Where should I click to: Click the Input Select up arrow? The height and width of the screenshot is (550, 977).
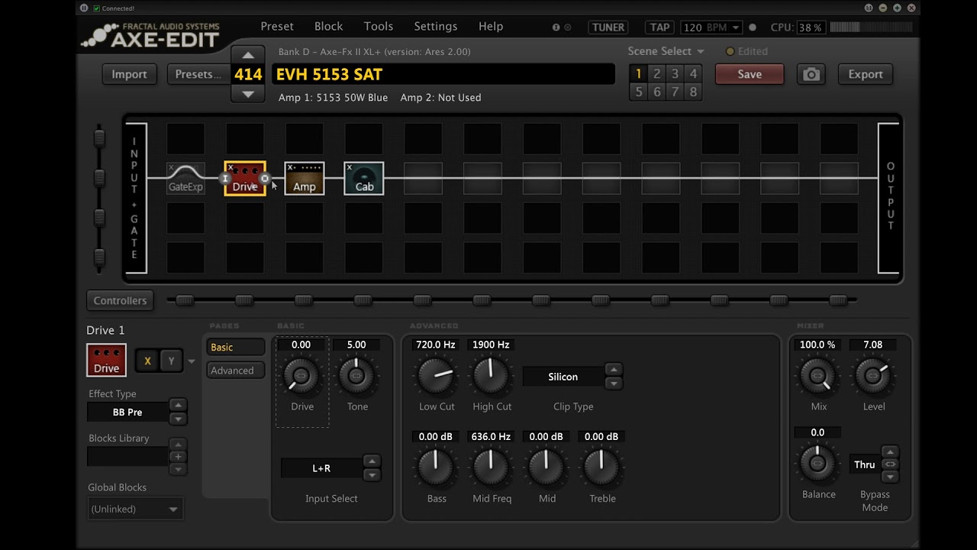click(x=372, y=461)
